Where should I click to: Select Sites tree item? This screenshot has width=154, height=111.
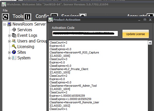pos(22,52)
